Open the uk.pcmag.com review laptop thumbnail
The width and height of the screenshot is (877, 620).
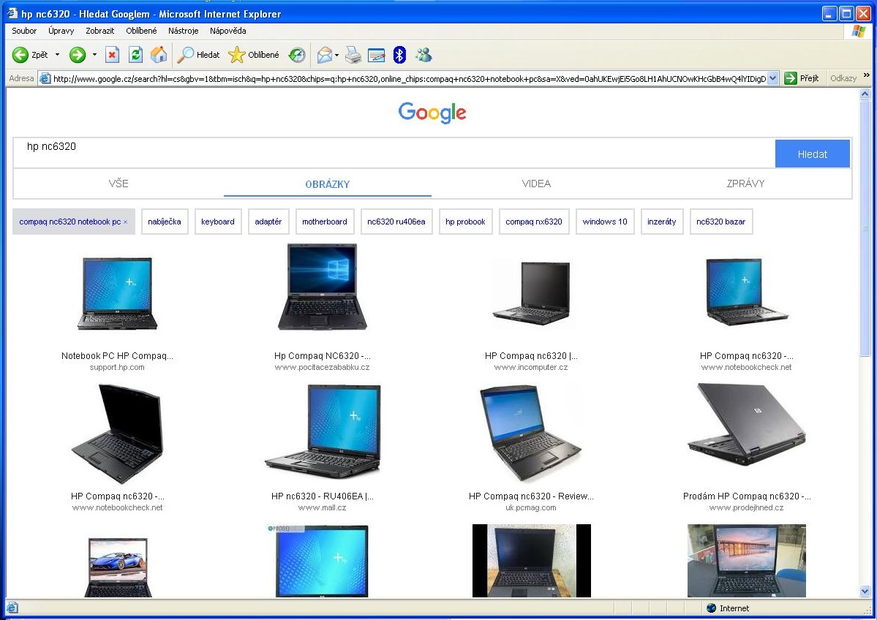click(531, 434)
